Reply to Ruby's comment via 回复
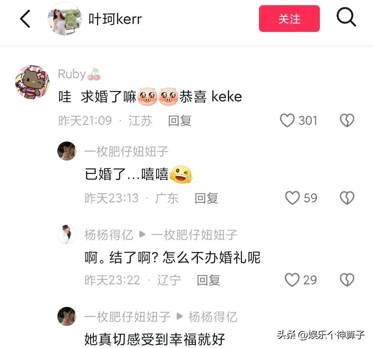The height and width of the screenshot is (348, 373). point(180,120)
